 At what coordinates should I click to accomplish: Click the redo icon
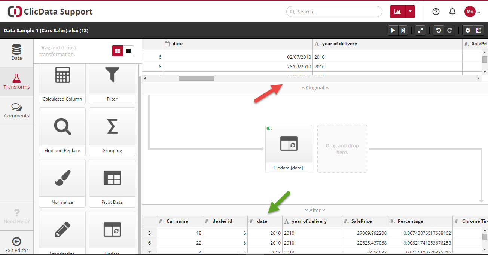click(449, 30)
